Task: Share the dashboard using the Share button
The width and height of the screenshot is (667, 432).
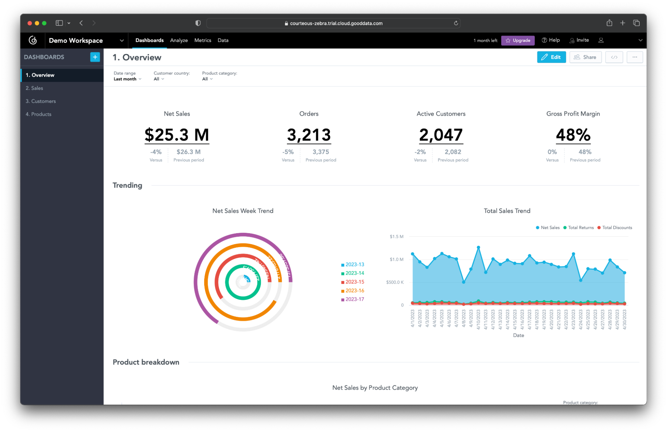Action: coord(585,57)
